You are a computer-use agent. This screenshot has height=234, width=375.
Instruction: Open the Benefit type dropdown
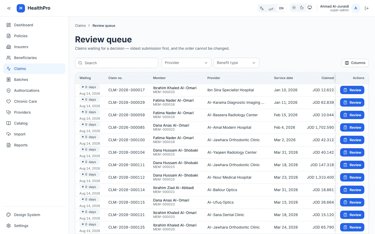click(x=236, y=63)
